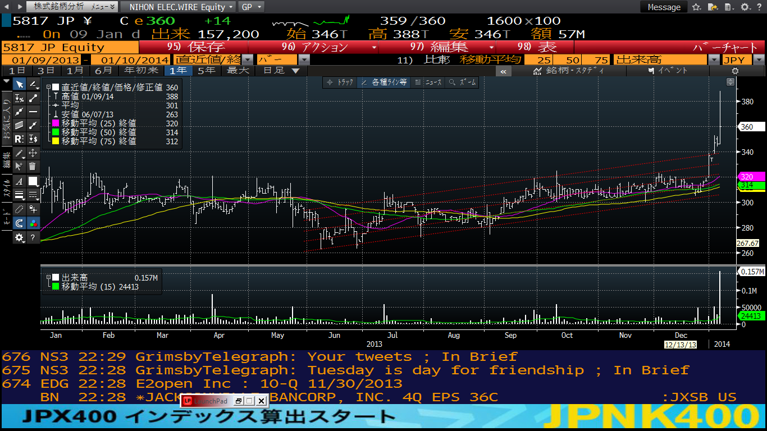The width and height of the screenshot is (767, 431).
Task: Click the white fill color swatch
Action: [x=33, y=181]
